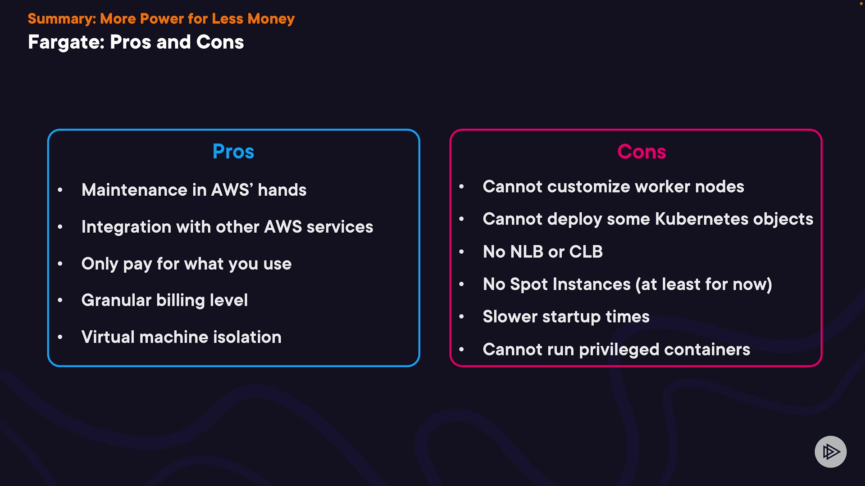Click the bullet before "No NLB or CLB"
Image resolution: width=865 pixels, height=486 pixels.
click(x=461, y=252)
